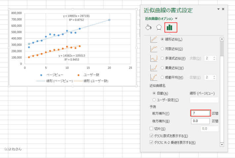This screenshot has width=235, height=158.
Task: Click the linear trendline preview icon
Action: [x=154, y=39]
